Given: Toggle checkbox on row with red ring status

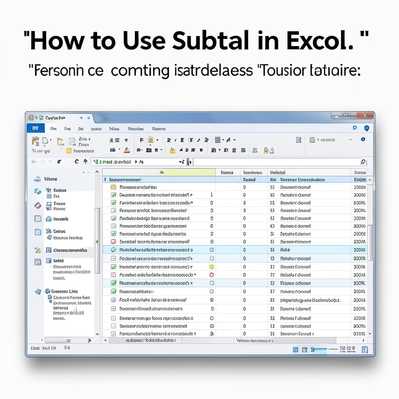Looking at the screenshot, I should [113, 275].
